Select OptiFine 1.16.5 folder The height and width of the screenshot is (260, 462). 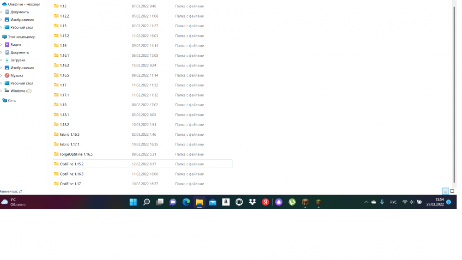143,174
